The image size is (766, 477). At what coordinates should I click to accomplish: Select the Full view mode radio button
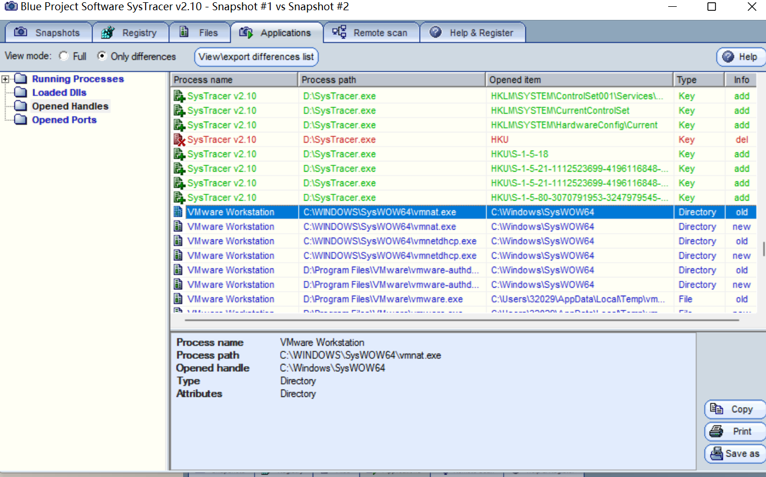tap(64, 56)
